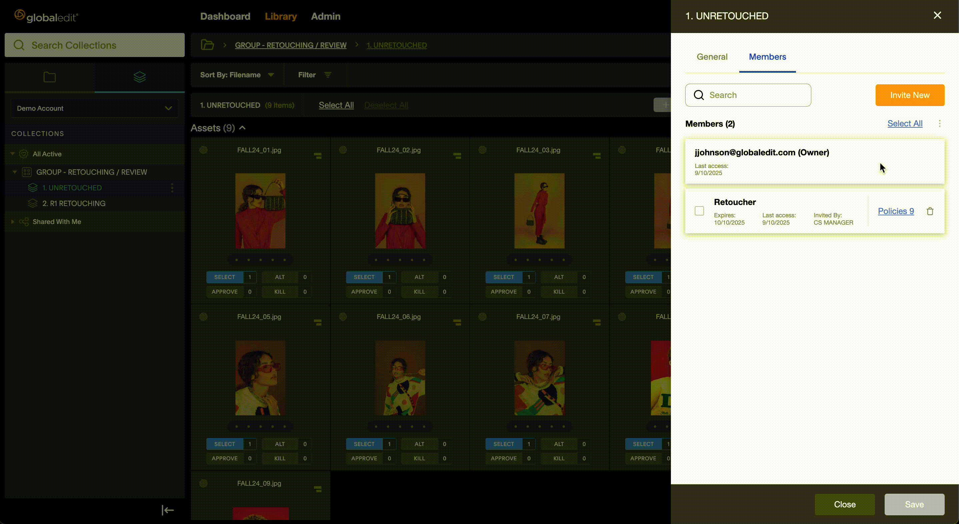Switch to the Members tab
959x524 pixels.
click(767, 57)
